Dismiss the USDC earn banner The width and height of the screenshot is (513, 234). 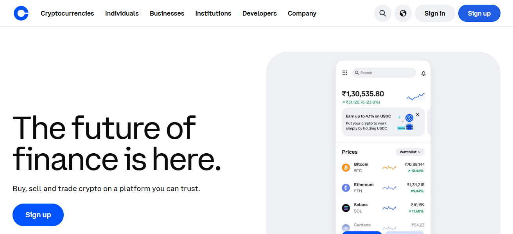(418, 114)
